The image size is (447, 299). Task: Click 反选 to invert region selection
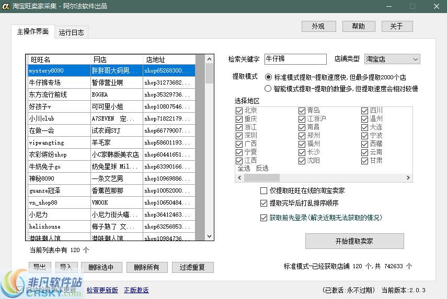[262, 169]
